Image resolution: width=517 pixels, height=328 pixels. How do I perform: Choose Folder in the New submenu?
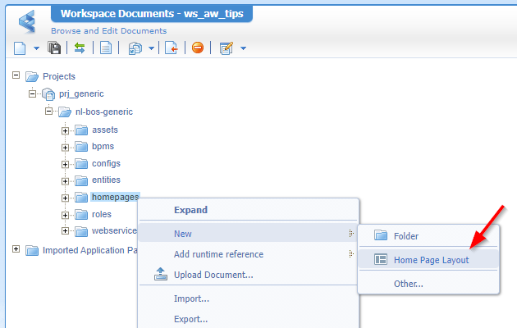tap(406, 236)
